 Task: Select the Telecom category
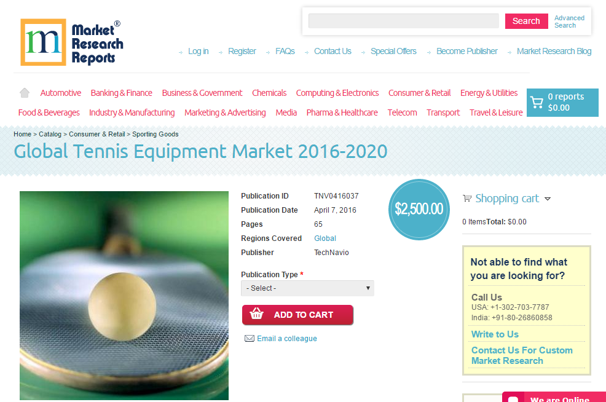pos(402,112)
